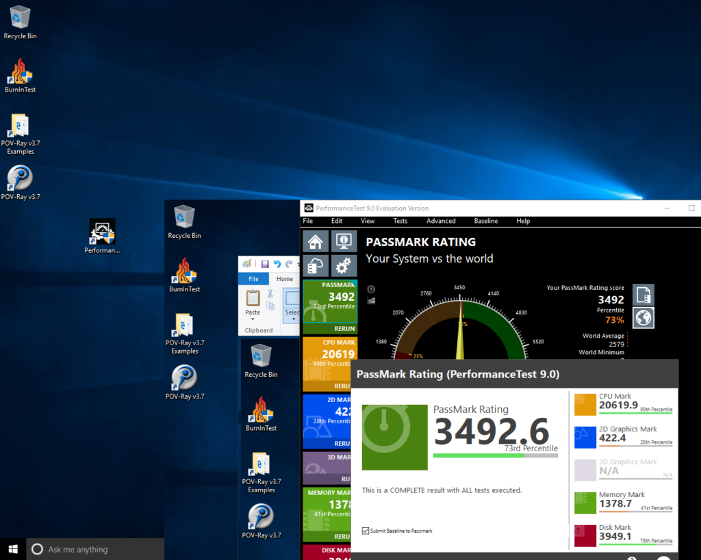The height and width of the screenshot is (560, 701).
Task: Switch to the distribution chart view icon
Action: [x=371, y=301]
